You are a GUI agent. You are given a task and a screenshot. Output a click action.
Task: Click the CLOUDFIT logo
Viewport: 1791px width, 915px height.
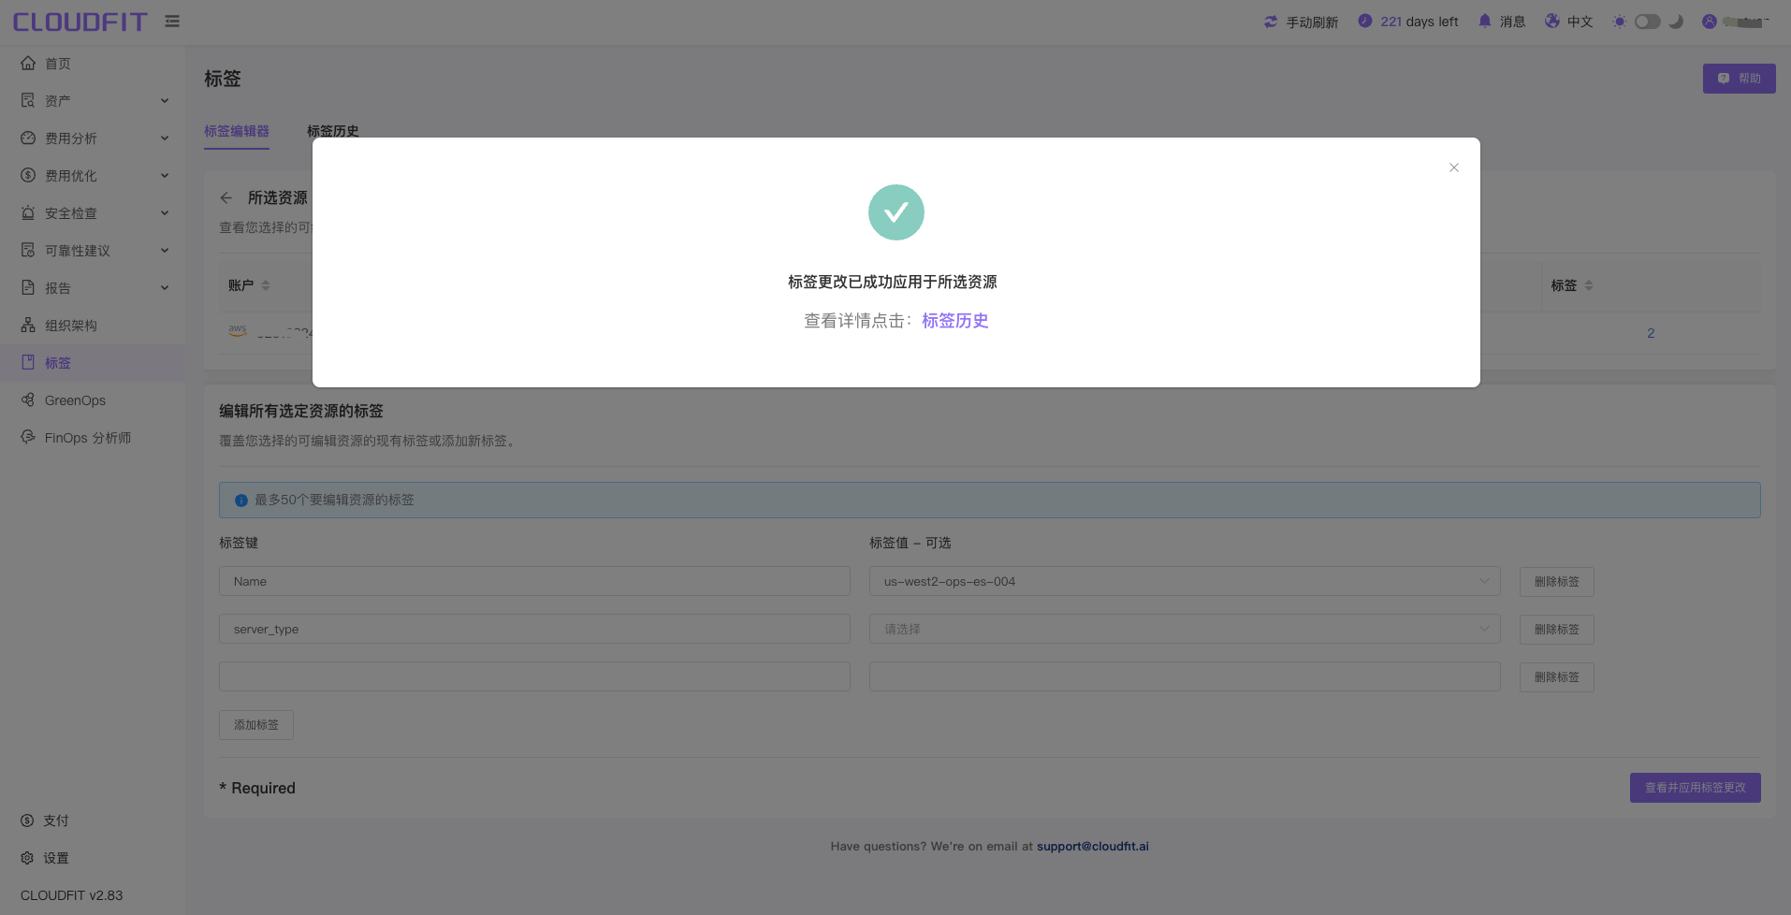(x=80, y=22)
